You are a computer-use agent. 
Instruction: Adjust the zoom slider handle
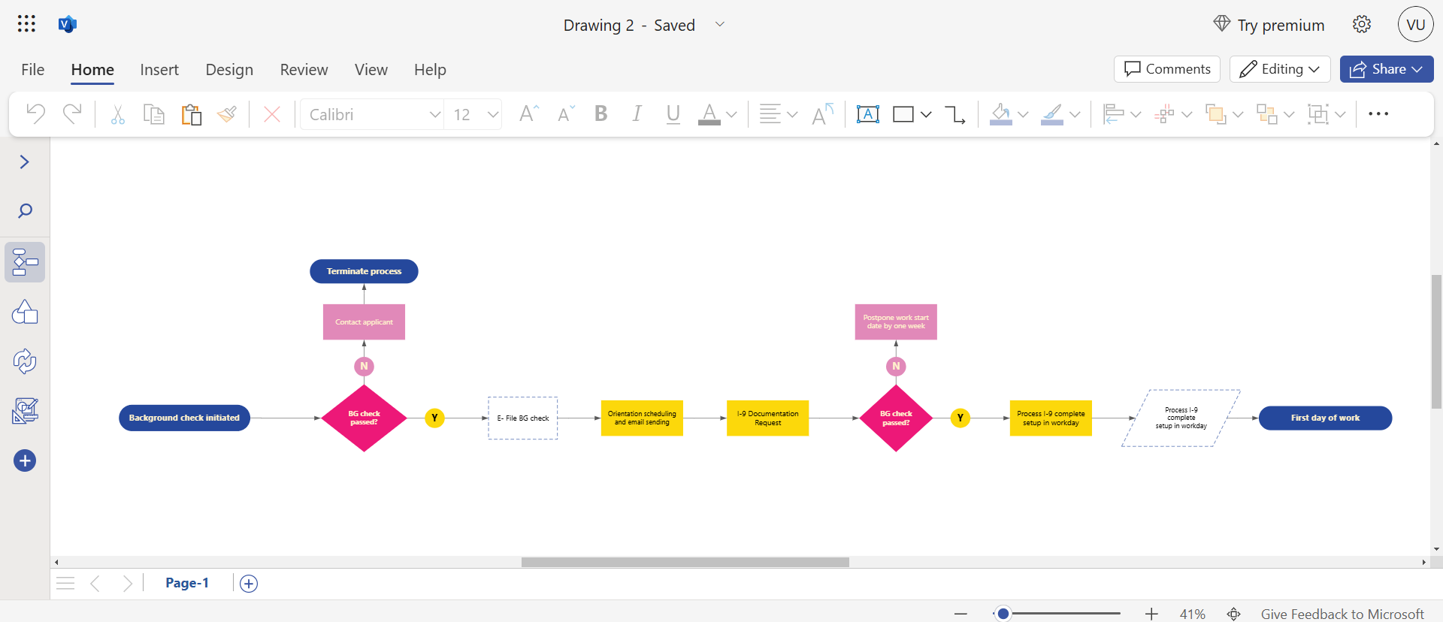pyautogui.click(x=1003, y=614)
